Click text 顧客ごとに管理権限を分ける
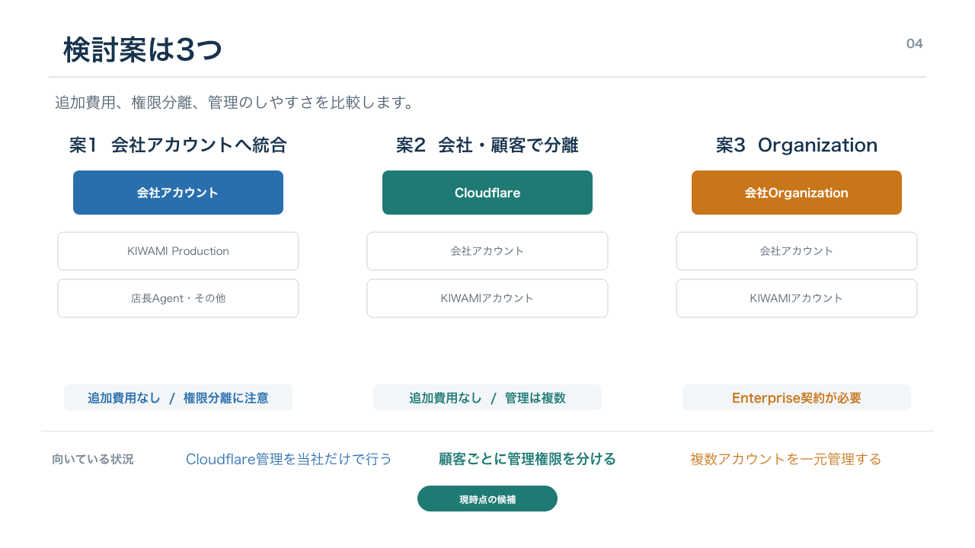Image resolution: width=975 pixels, height=548 pixels. point(527,459)
